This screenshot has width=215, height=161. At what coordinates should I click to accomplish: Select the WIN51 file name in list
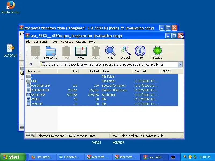tap(35, 99)
